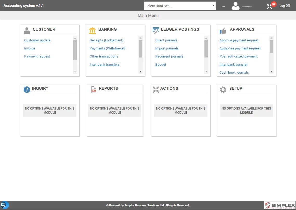Click the Ledger Postings icon
The height and width of the screenshot is (210, 296).
[156, 31]
